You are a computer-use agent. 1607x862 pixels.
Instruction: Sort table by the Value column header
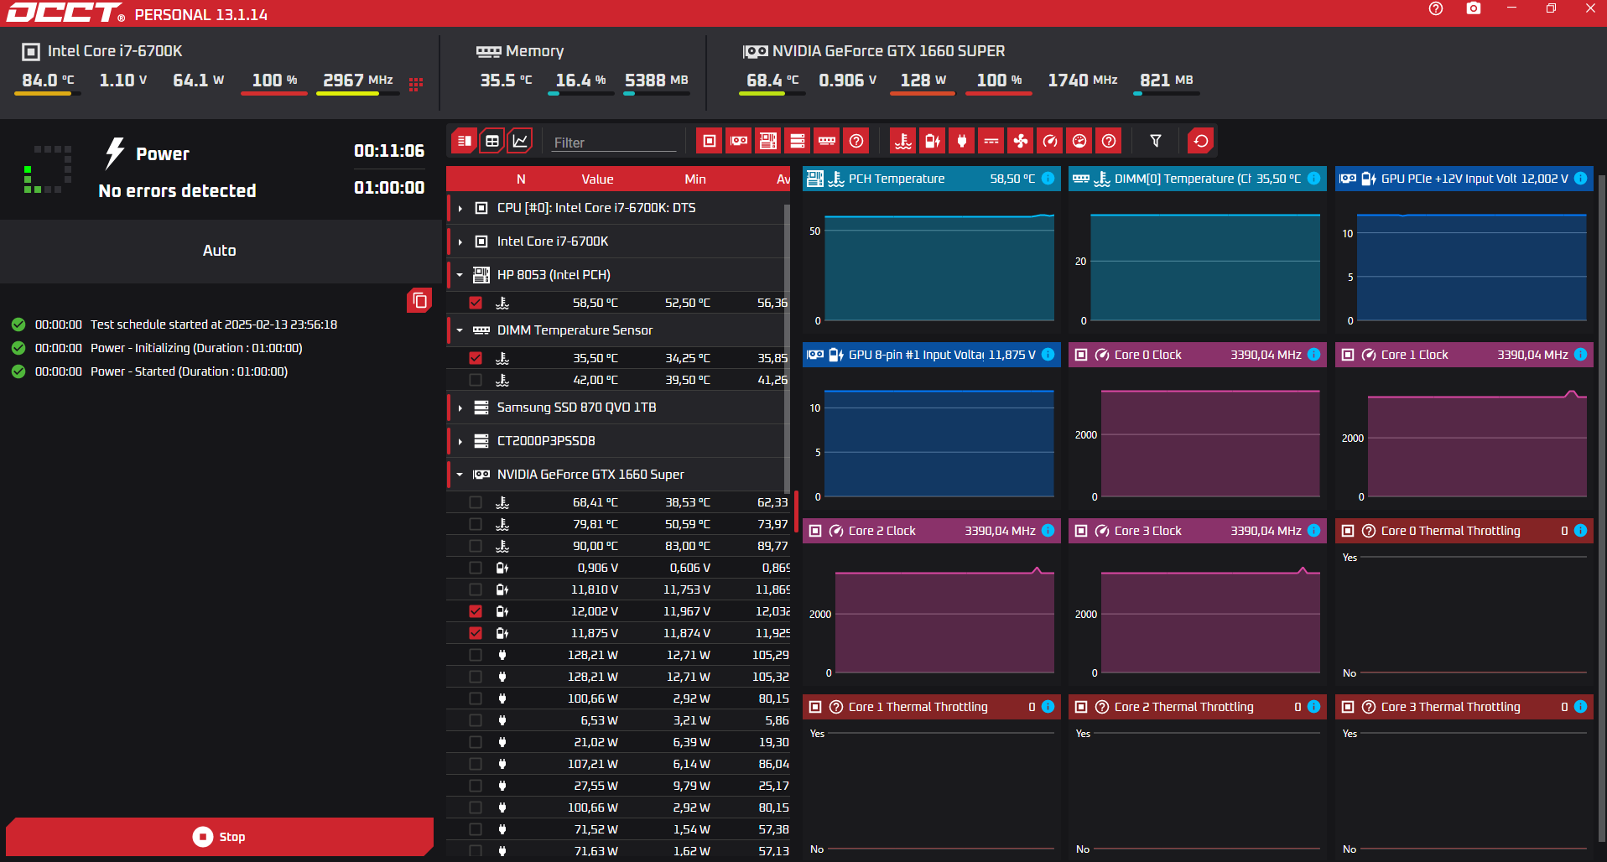[x=597, y=179]
